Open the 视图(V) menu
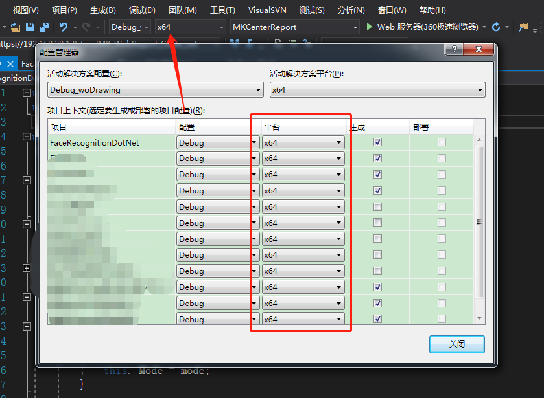 click(x=26, y=10)
